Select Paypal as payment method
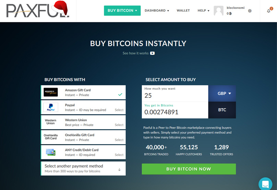Screen dimensions: 277x190 click(x=83, y=107)
